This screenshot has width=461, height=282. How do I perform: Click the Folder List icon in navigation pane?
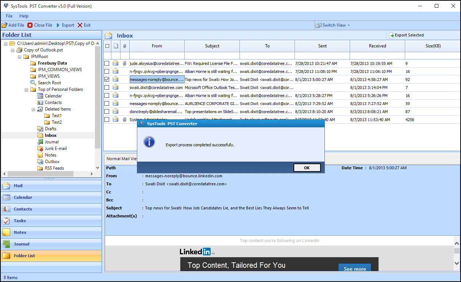pyautogui.click(x=7, y=256)
